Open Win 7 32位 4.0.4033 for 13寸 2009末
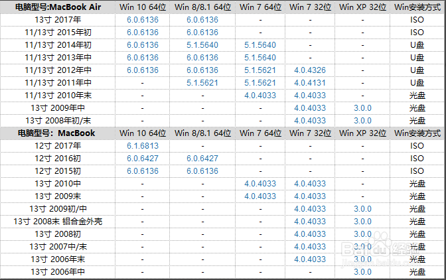The width and height of the screenshot is (446, 280). (x=310, y=196)
